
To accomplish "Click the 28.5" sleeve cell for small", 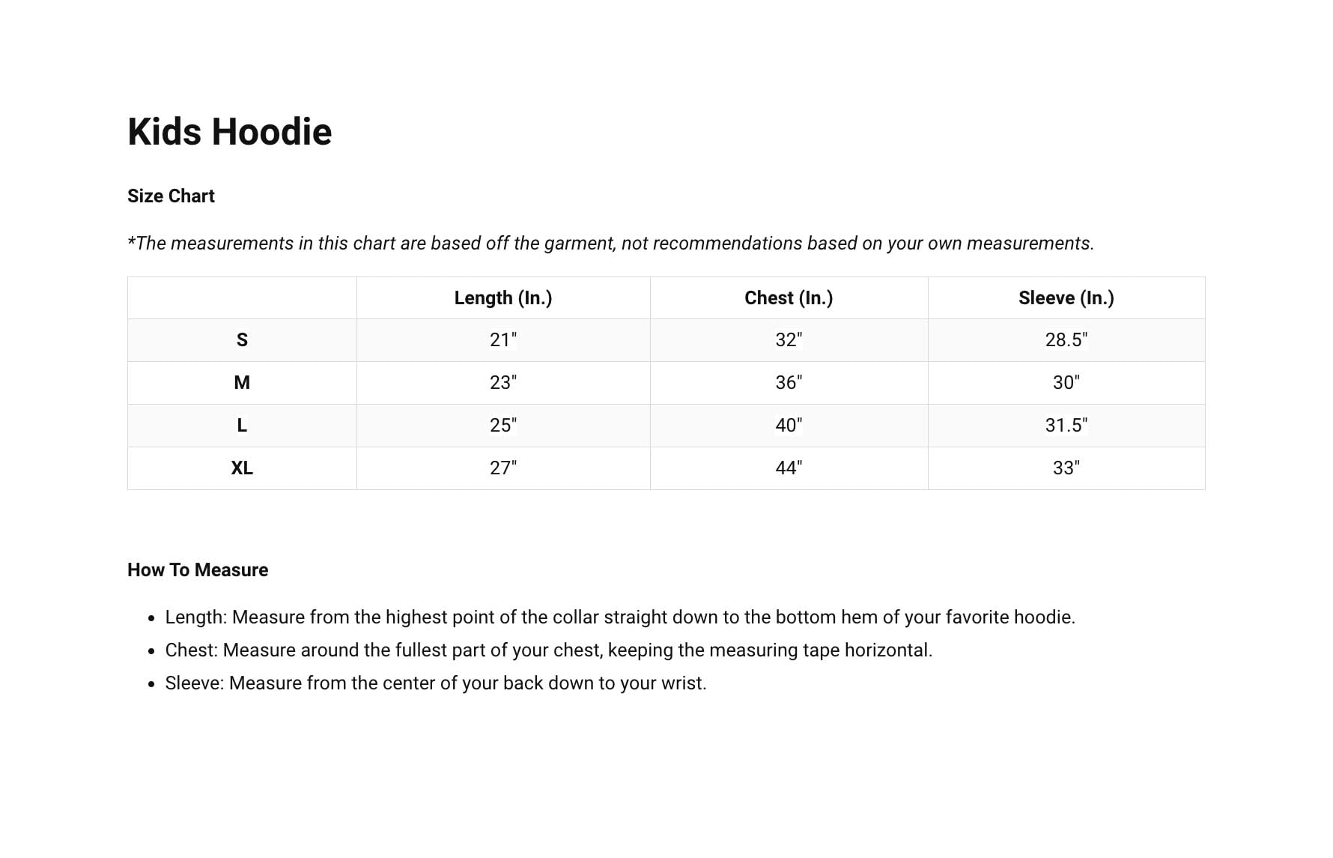I will 1066,340.
